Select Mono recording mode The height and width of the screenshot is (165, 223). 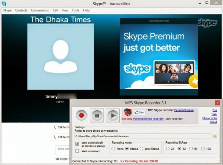pyautogui.click(x=113, y=149)
